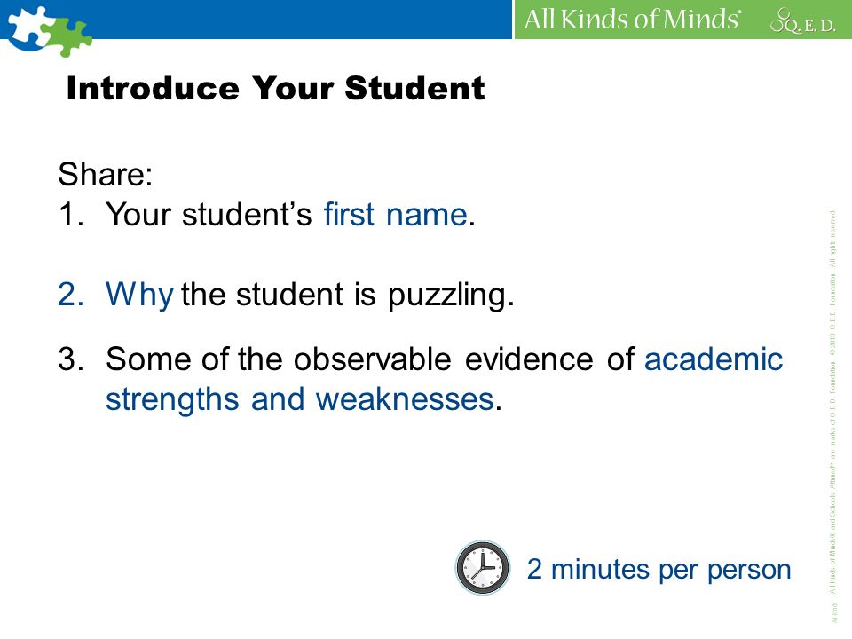This screenshot has width=852, height=639.
Task: Click the blue header banner bar
Action: (256, 19)
